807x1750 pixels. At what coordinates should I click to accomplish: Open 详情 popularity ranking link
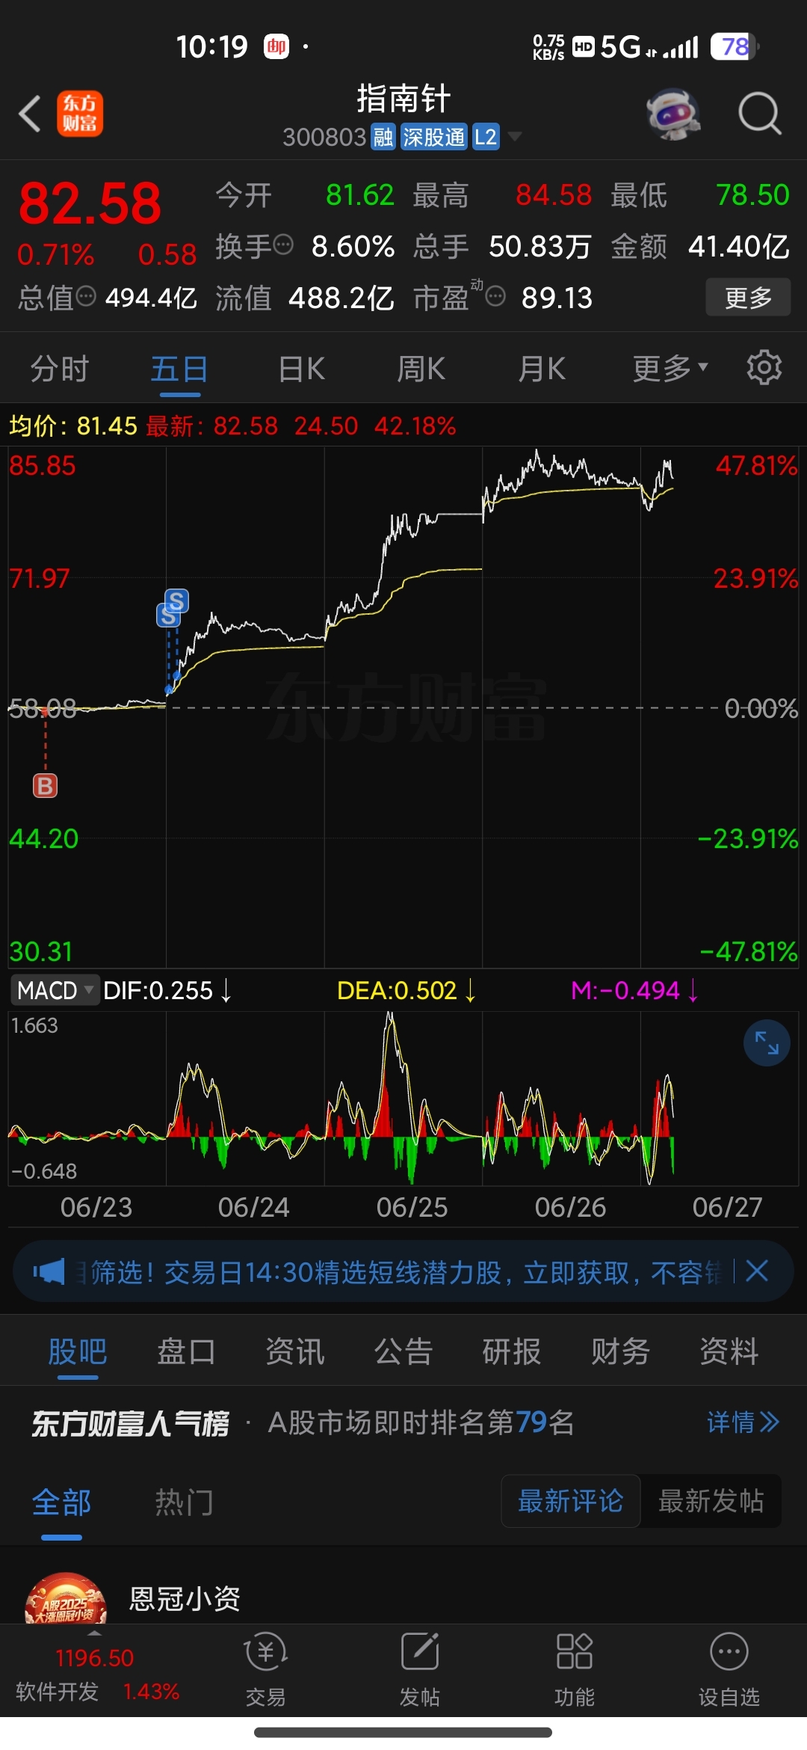click(743, 1422)
